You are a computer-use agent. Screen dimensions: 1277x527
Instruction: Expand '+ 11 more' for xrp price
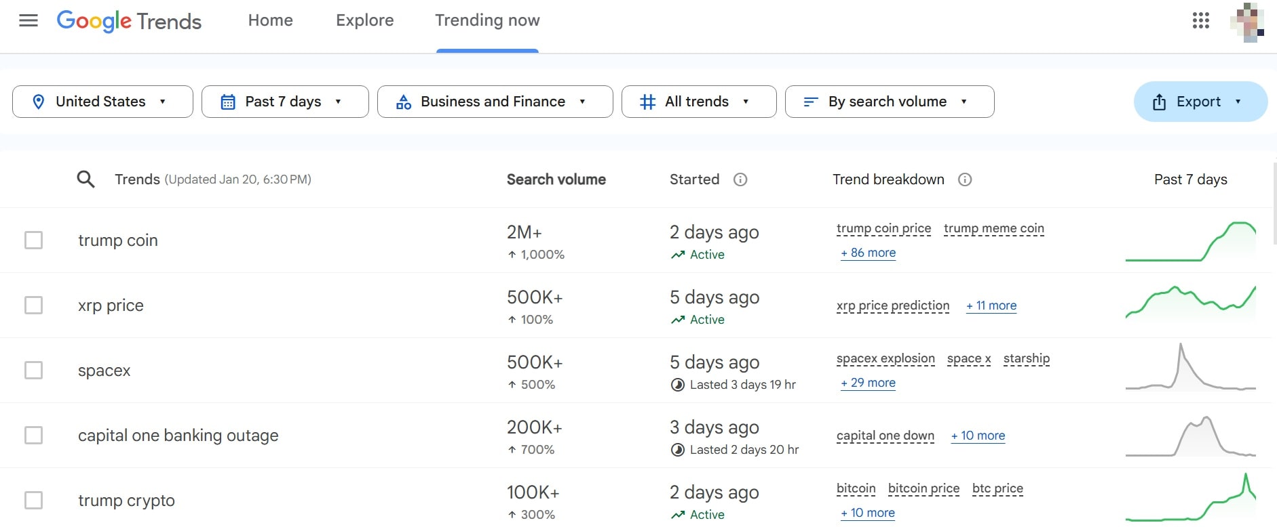coord(991,305)
